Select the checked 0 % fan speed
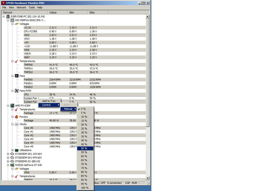This screenshot has width=267, height=191. (x=85, y=109)
